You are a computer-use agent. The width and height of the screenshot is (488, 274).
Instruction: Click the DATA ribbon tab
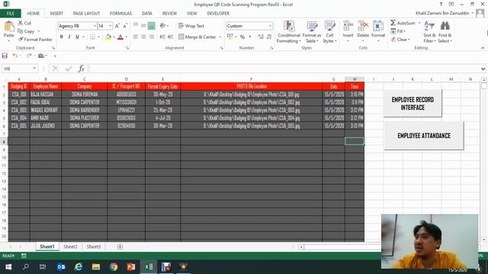pos(147,14)
